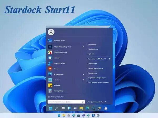This screenshot has height=118, width=158.
Task: Open Search from the dark taskbar
Action: pos(57,108)
